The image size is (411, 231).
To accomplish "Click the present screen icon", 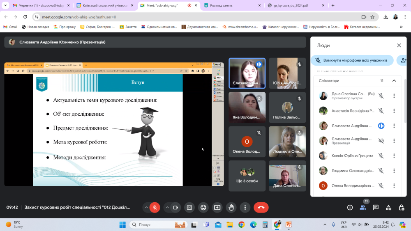I will (x=217, y=208).
